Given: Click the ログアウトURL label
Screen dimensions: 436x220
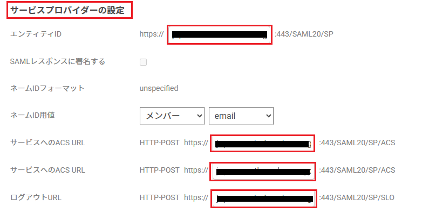Looking at the screenshot, I should coord(36,197).
